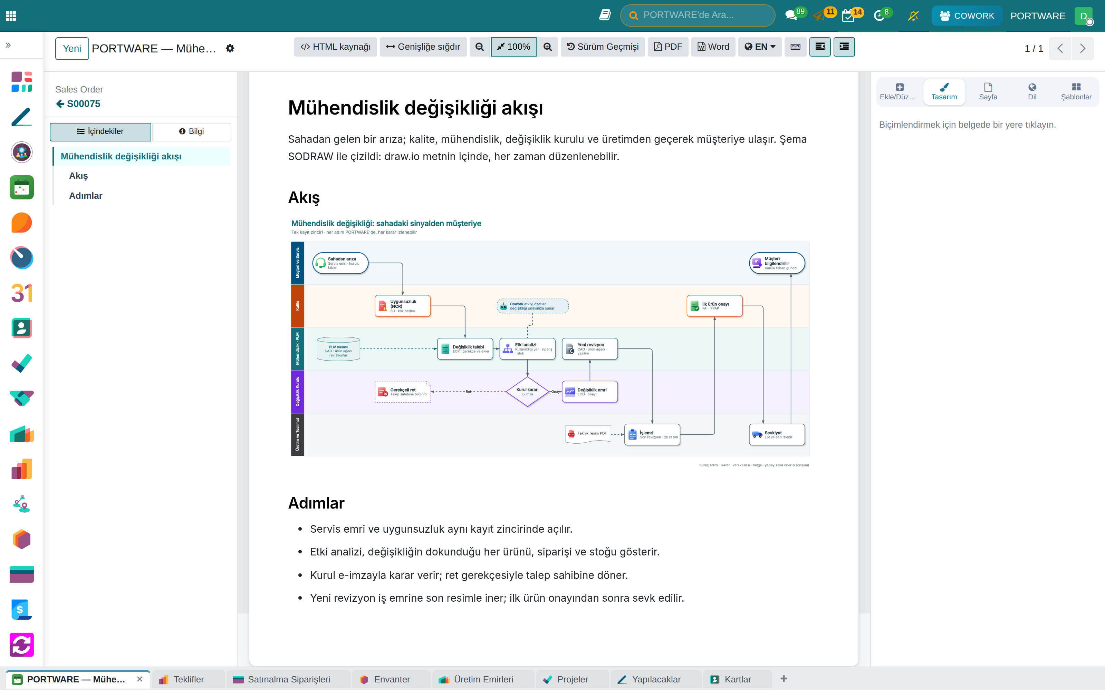1105x690 pixels.
Task: Open the pink sync app icon
Action: 21,645
